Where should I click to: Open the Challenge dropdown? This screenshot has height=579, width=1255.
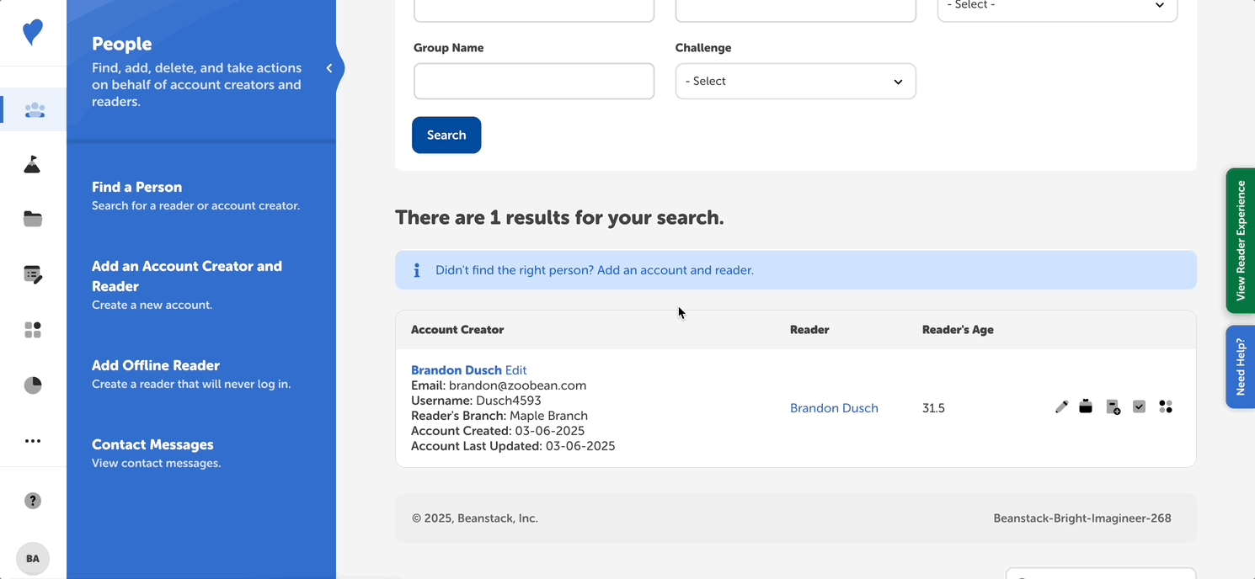coord(795,81)
